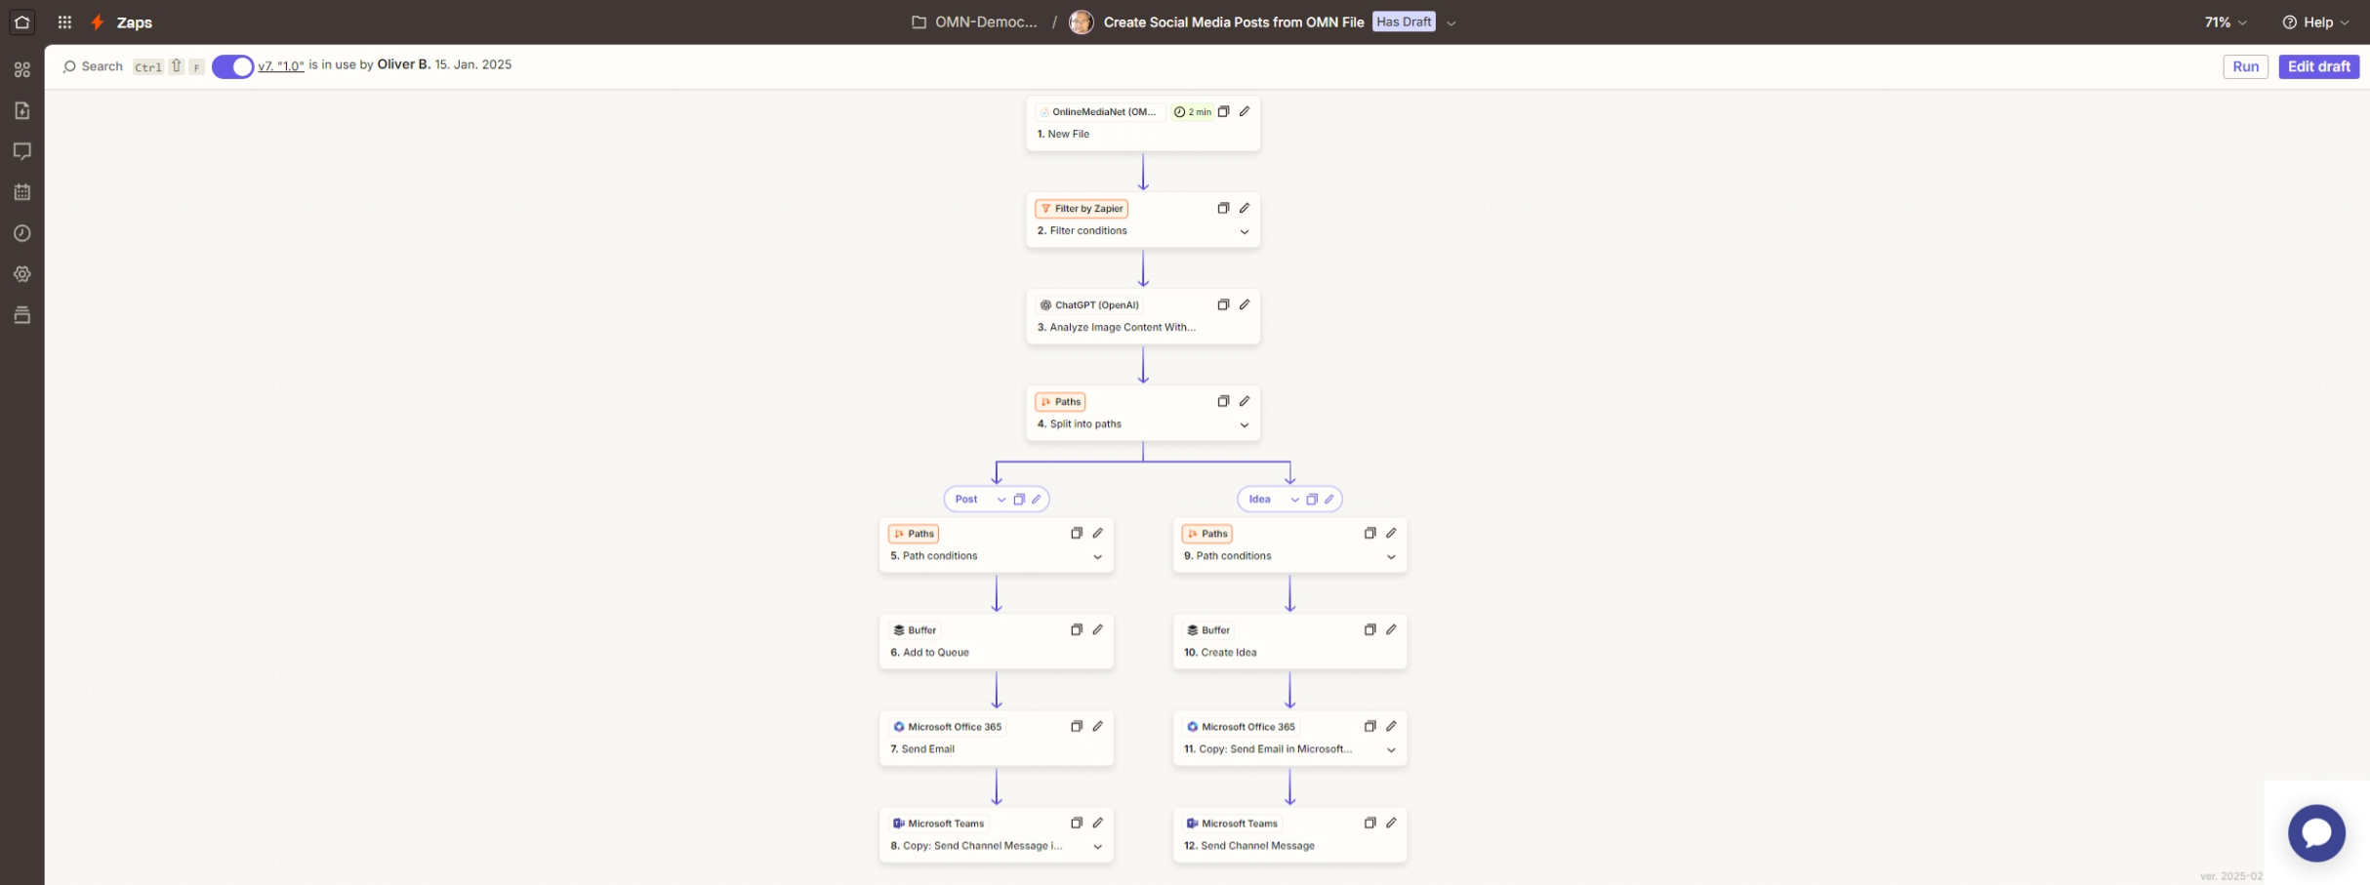Click the Edit draft button
The width and height of the screenshot is (2370, 885).
pyautogui.click(x=2318, y=66)
